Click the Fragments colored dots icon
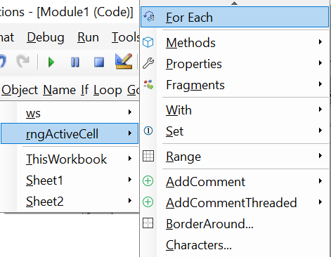This screenshot has width=331, height=257. pos(148,84)
